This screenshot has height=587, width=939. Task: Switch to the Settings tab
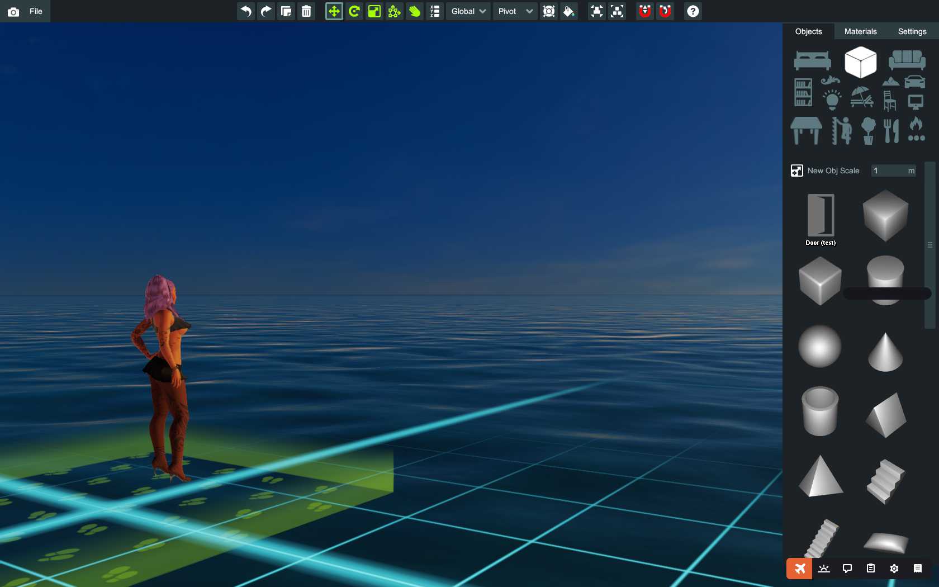coord(912,31)
